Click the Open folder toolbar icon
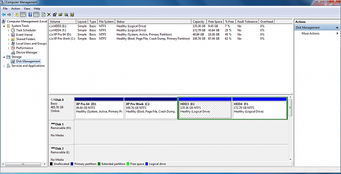341x174 pixels. [x=60, y=15]
